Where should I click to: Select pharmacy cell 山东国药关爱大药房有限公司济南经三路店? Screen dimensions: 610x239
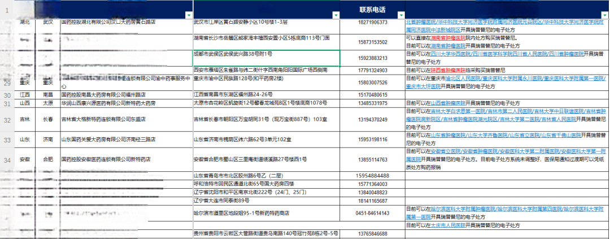[x=127, y=140]
